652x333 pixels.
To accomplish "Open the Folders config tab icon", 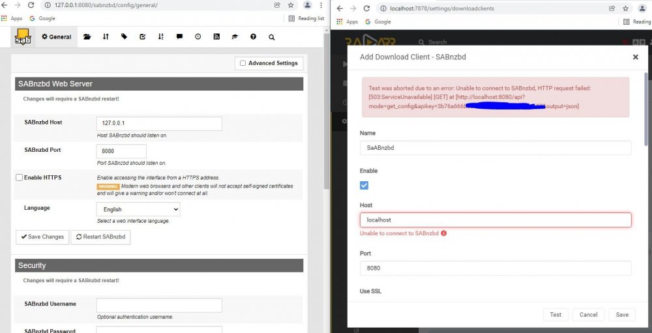I will click(87, 37).
